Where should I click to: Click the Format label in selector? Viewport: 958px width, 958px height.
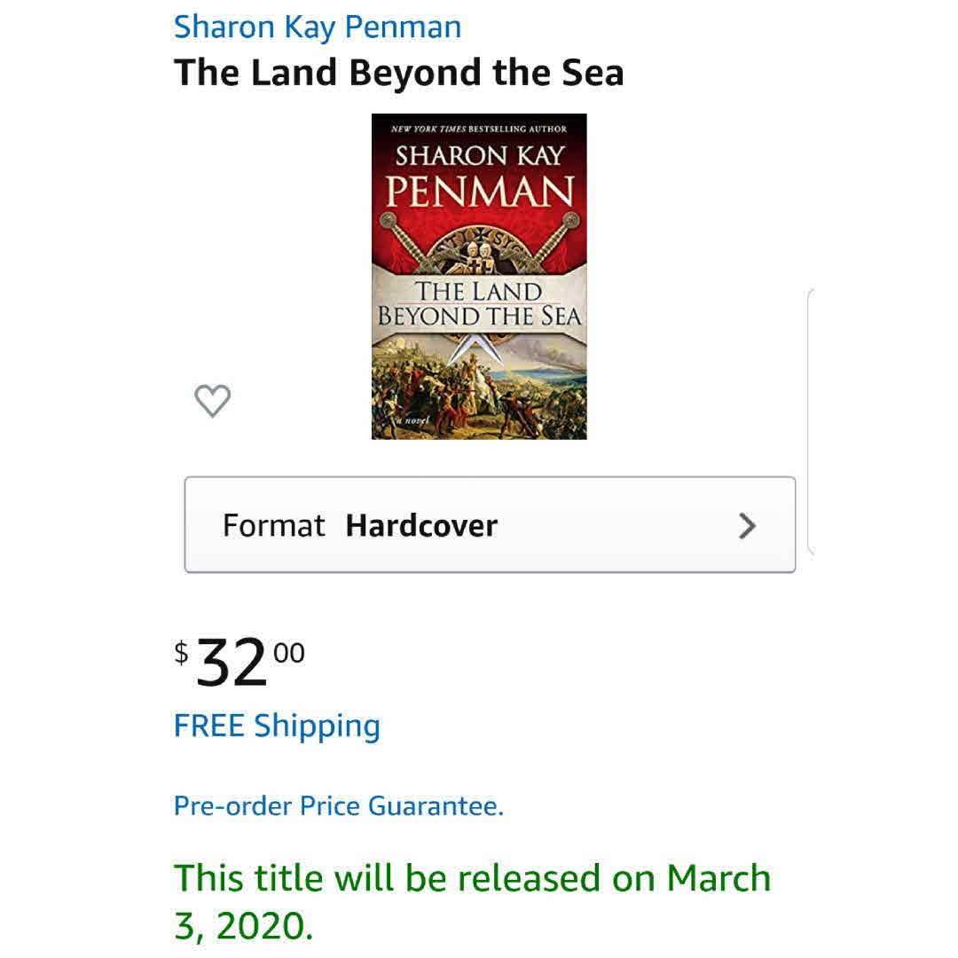pyautogui.click(x=273, y=525)
